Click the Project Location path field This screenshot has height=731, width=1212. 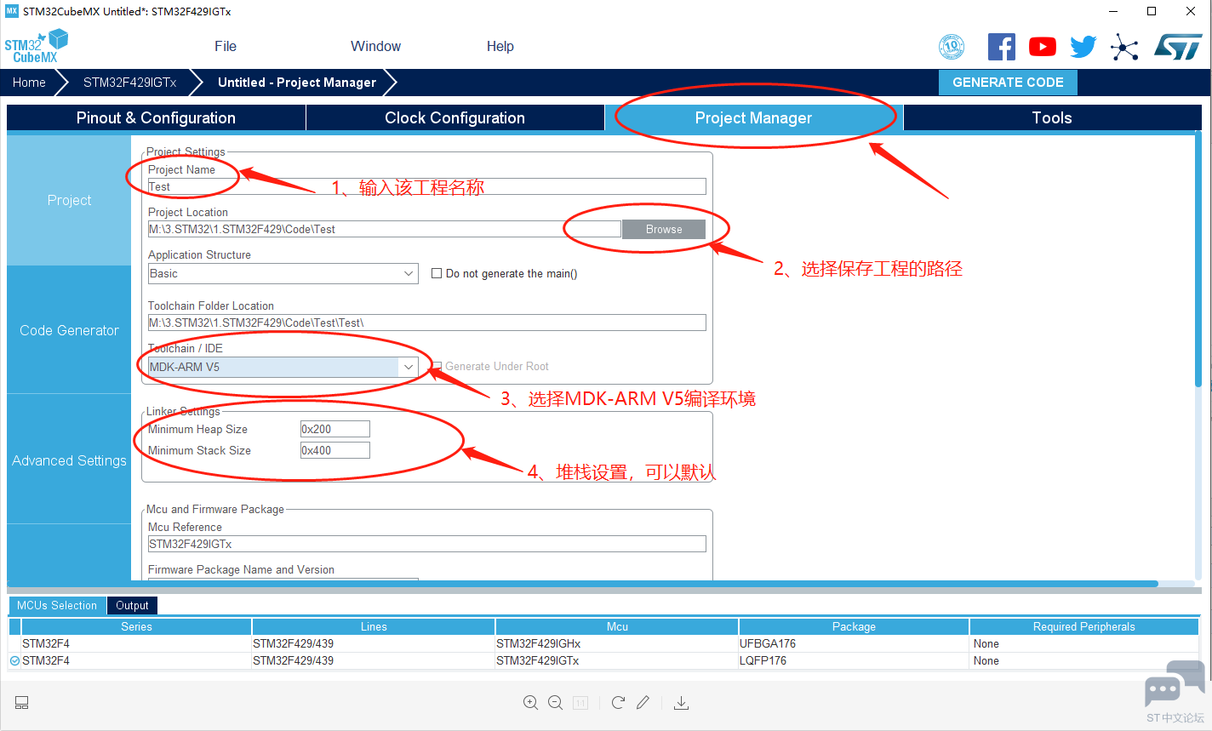(384, 230)
